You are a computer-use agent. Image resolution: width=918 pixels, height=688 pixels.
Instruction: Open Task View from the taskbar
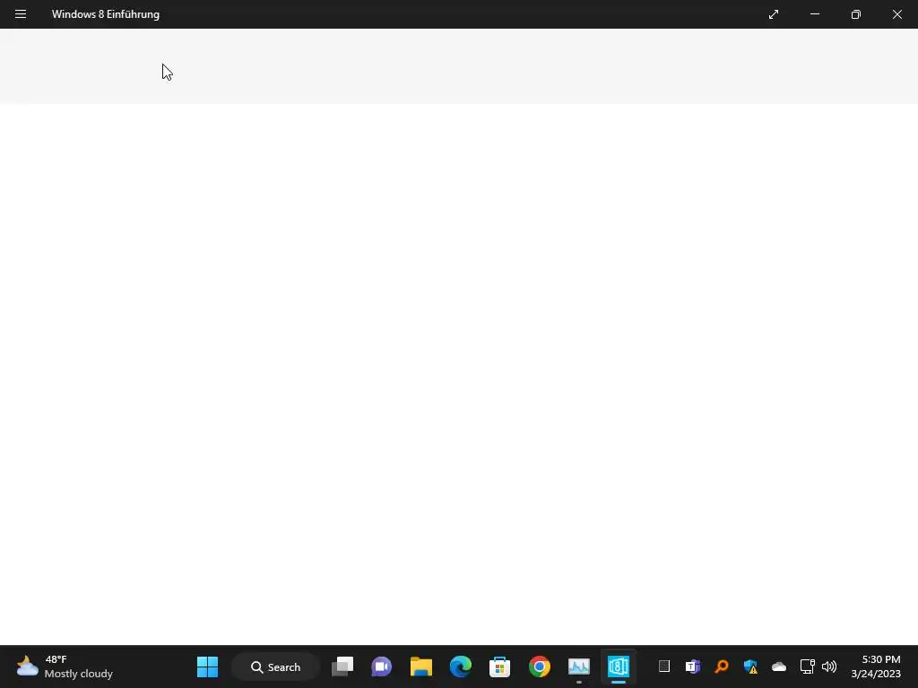342,666
